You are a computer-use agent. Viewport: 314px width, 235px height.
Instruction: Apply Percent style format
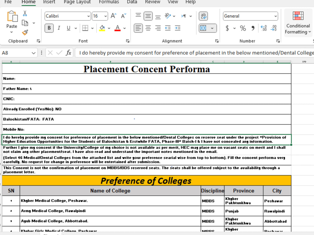click(x=243, y=28)
